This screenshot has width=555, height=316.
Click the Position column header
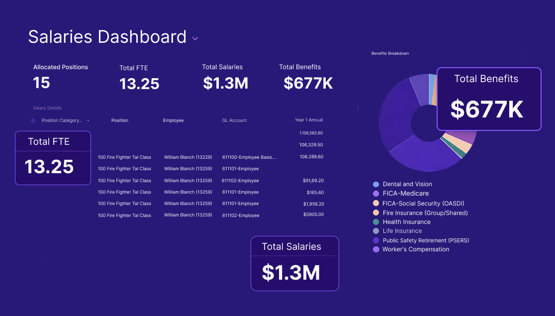[119, 120]
